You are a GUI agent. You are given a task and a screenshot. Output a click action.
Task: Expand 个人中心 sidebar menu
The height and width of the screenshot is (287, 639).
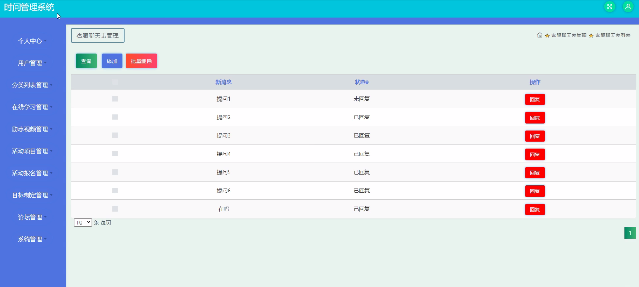(x=33, y=41)
